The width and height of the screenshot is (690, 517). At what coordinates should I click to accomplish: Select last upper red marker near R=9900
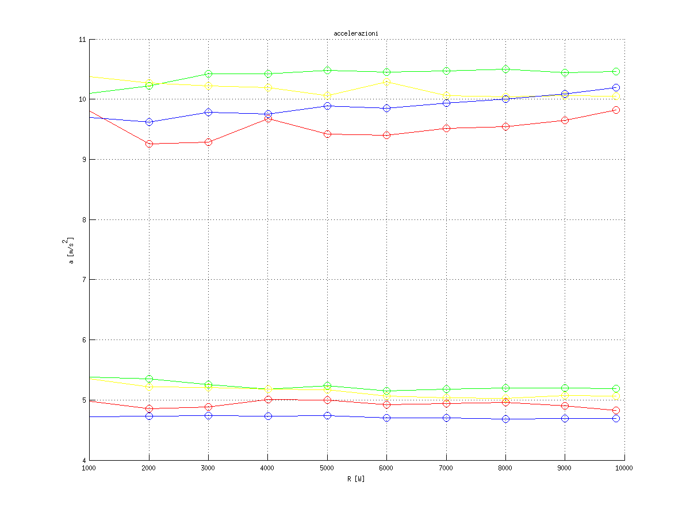[x=616, y=110]
